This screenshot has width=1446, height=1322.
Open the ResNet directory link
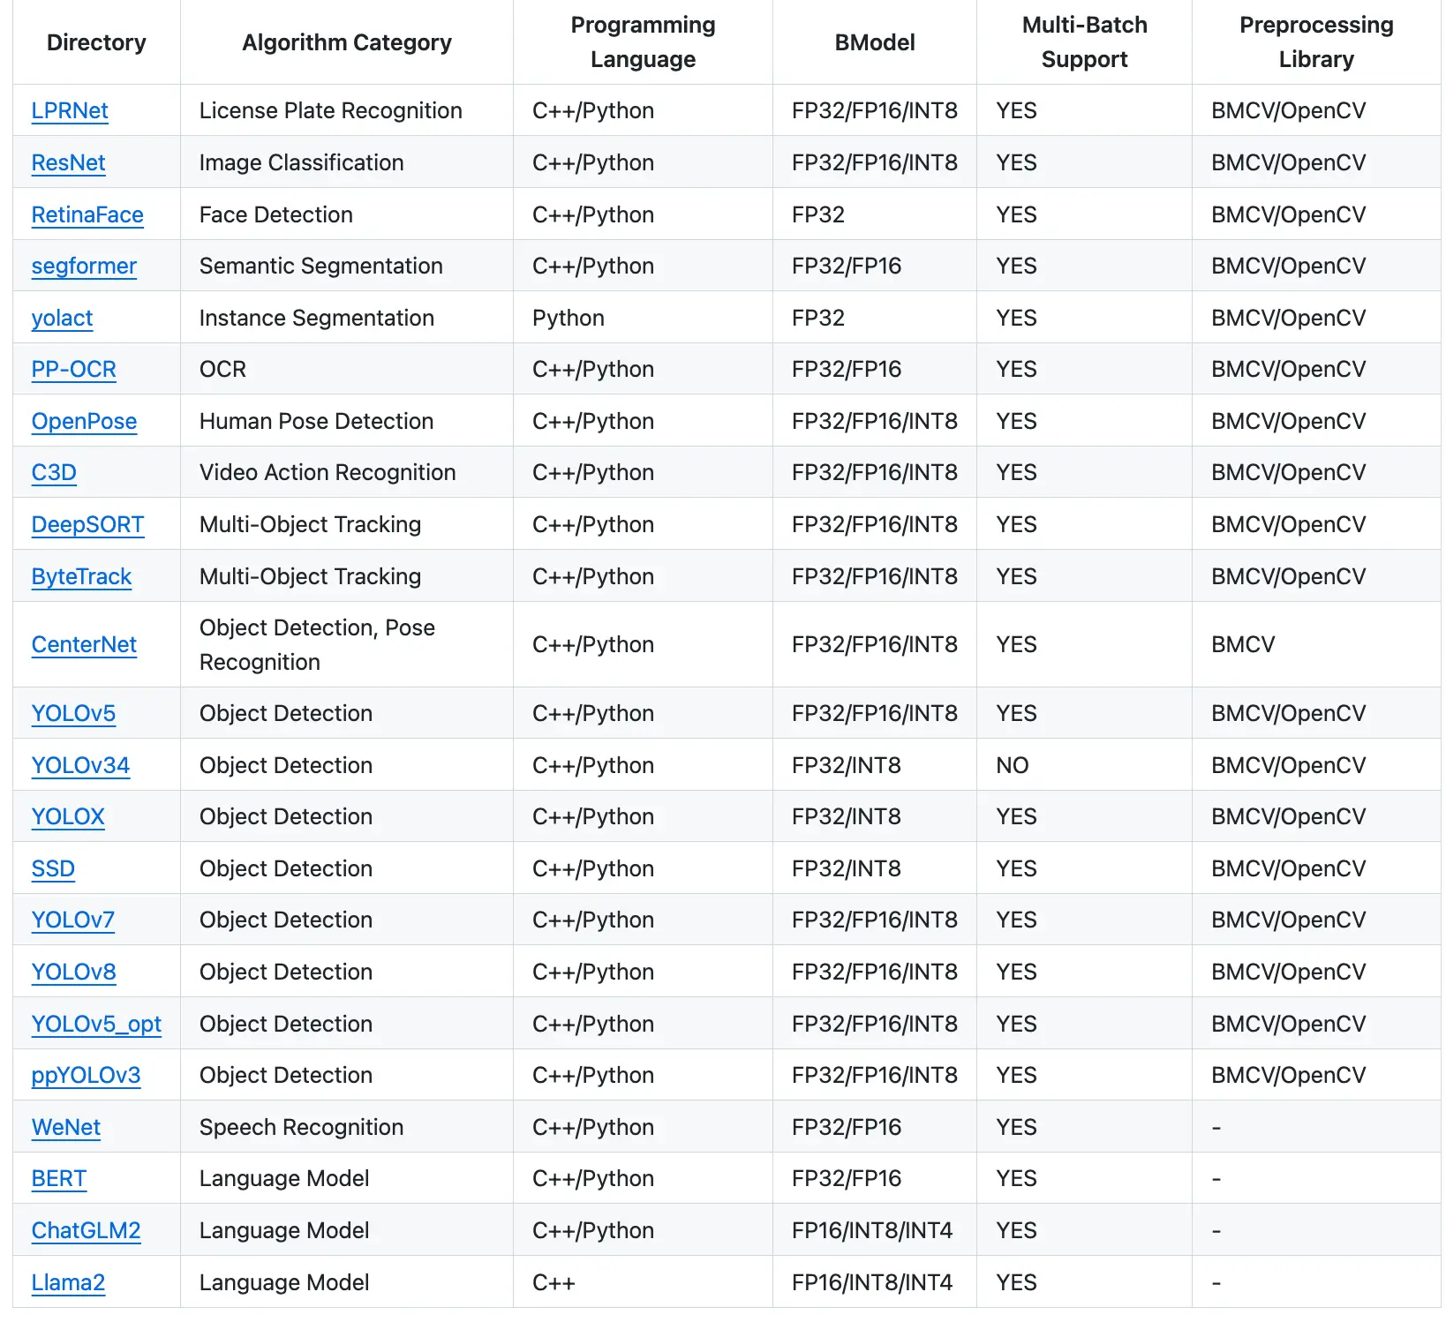pyautogui.click(x=68, y=162)
